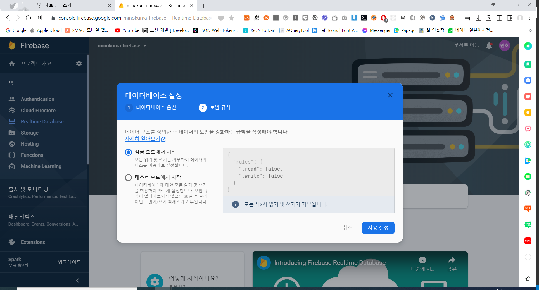The image size is (539, 290).
Task: Open Authentication in the sidebar
Action: coord(37,99)
